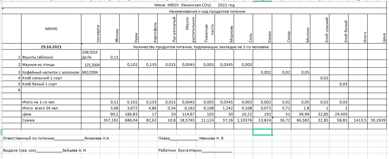Screen dimensions: 389x159
Task: Select the 'Масло растительное' column header
Action: coord(186,29)
